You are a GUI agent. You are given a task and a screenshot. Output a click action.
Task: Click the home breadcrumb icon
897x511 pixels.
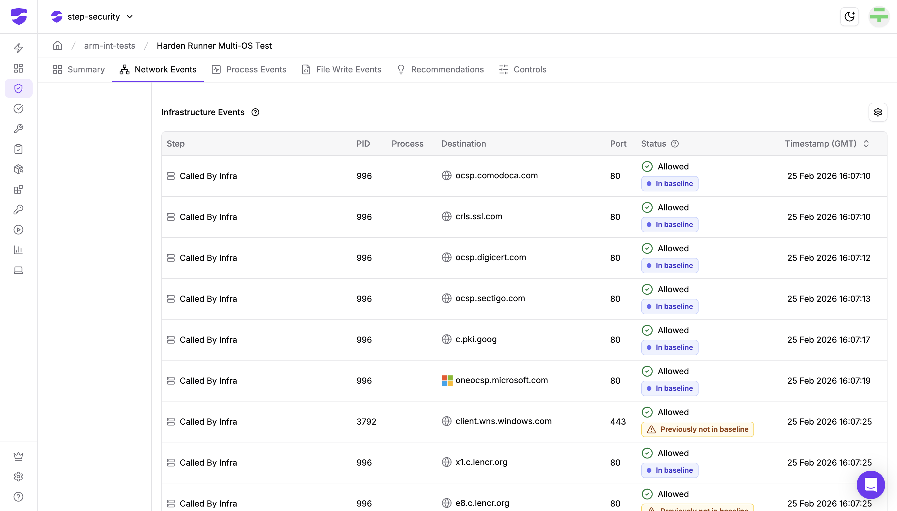tap(58, 46)
